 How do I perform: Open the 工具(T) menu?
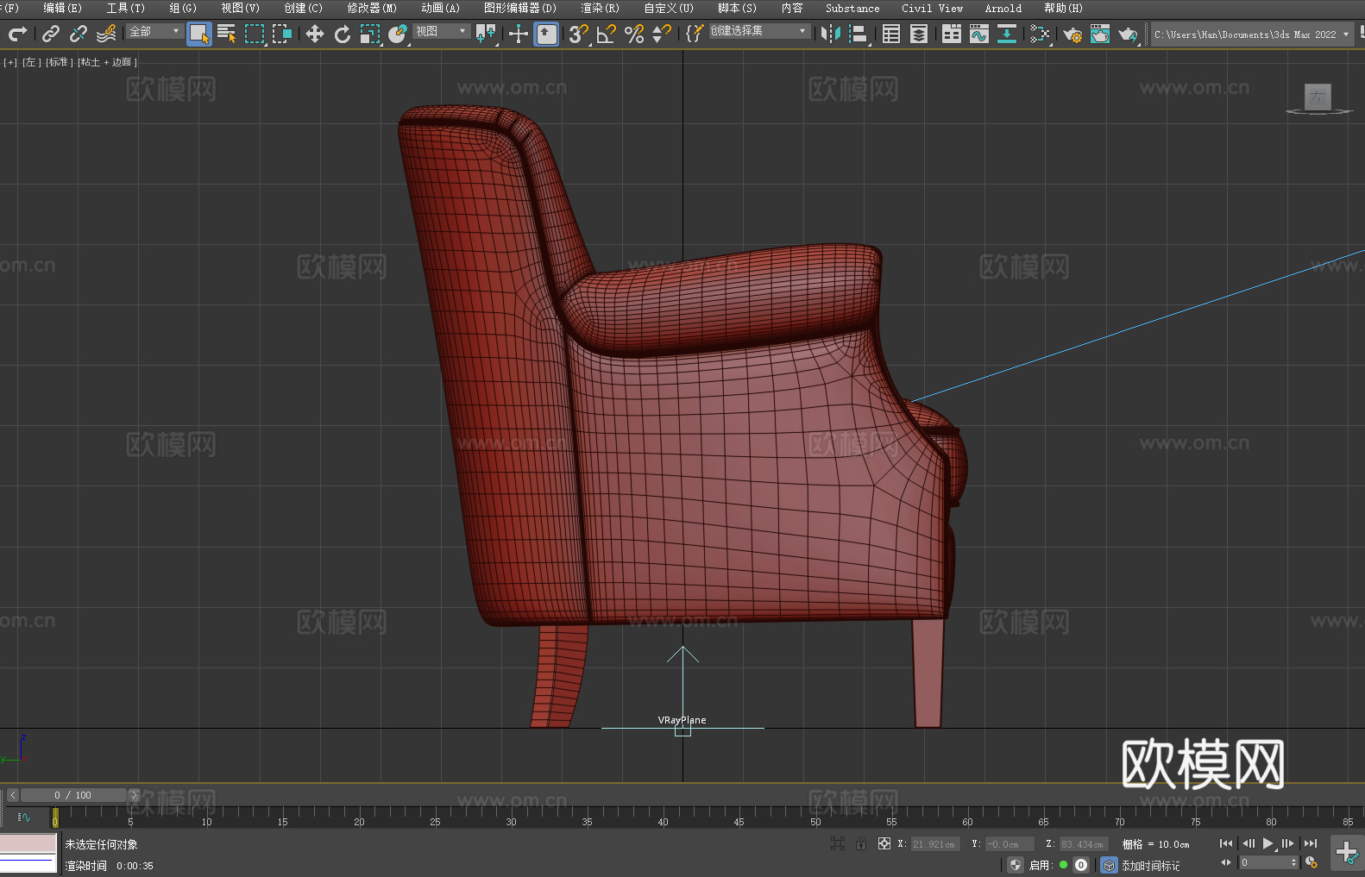click(x=125, y=8)
